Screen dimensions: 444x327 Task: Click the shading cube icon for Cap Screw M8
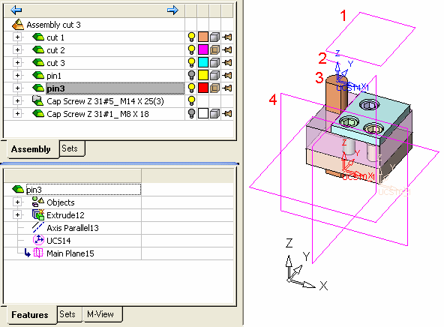click(215, 113)
